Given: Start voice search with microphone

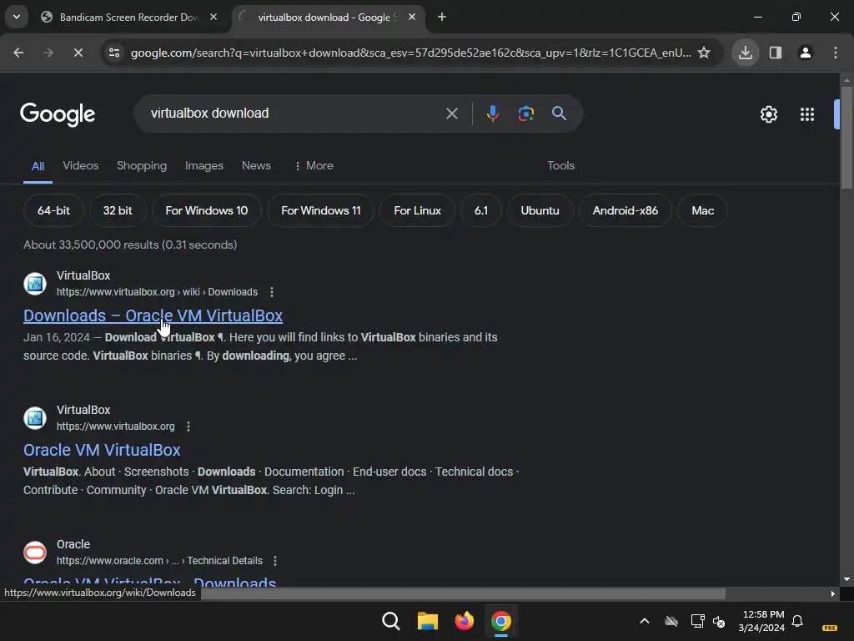Looking at the screenshot, I should [492, 114].
